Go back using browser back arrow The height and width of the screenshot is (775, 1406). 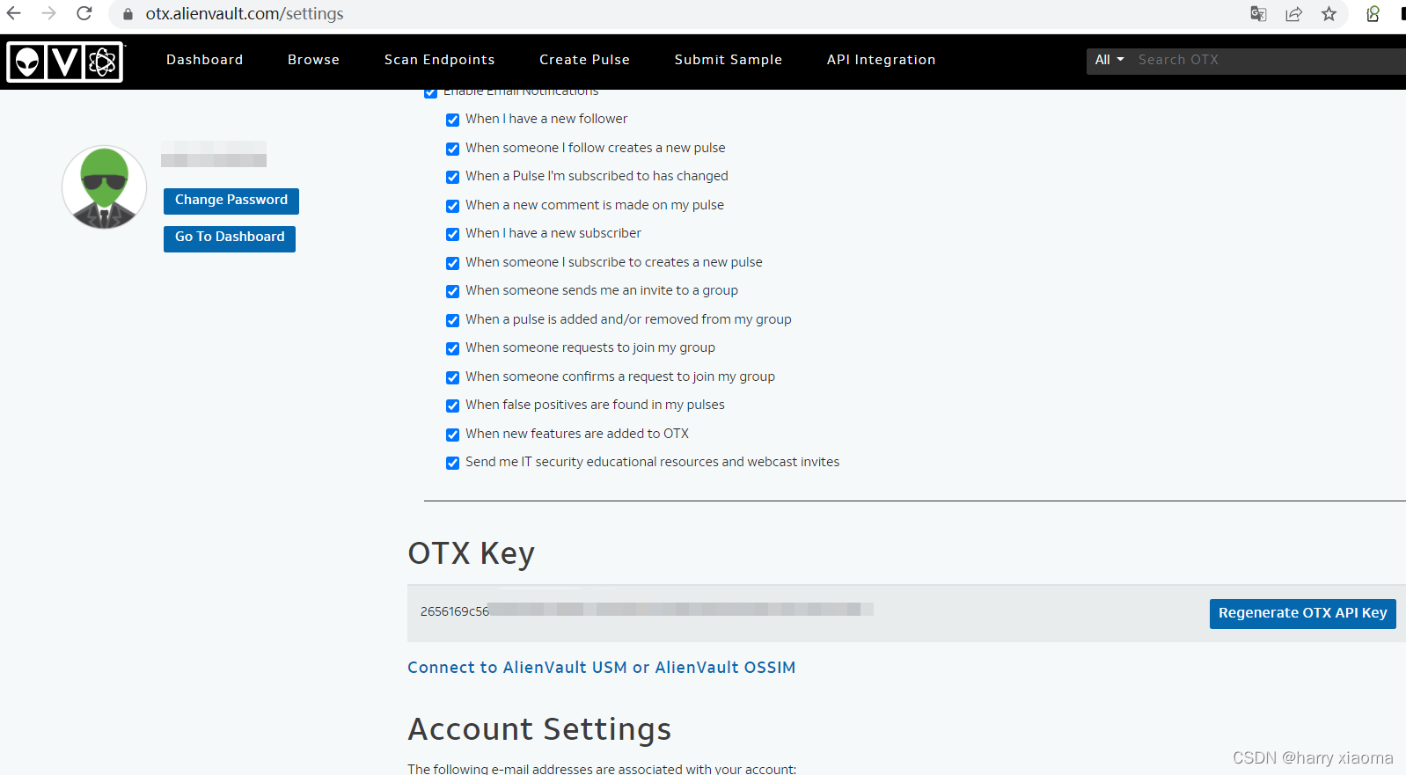[14, 13]
